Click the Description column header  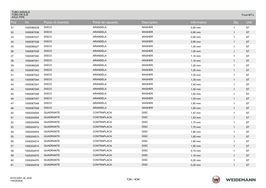tap(150, 22)
